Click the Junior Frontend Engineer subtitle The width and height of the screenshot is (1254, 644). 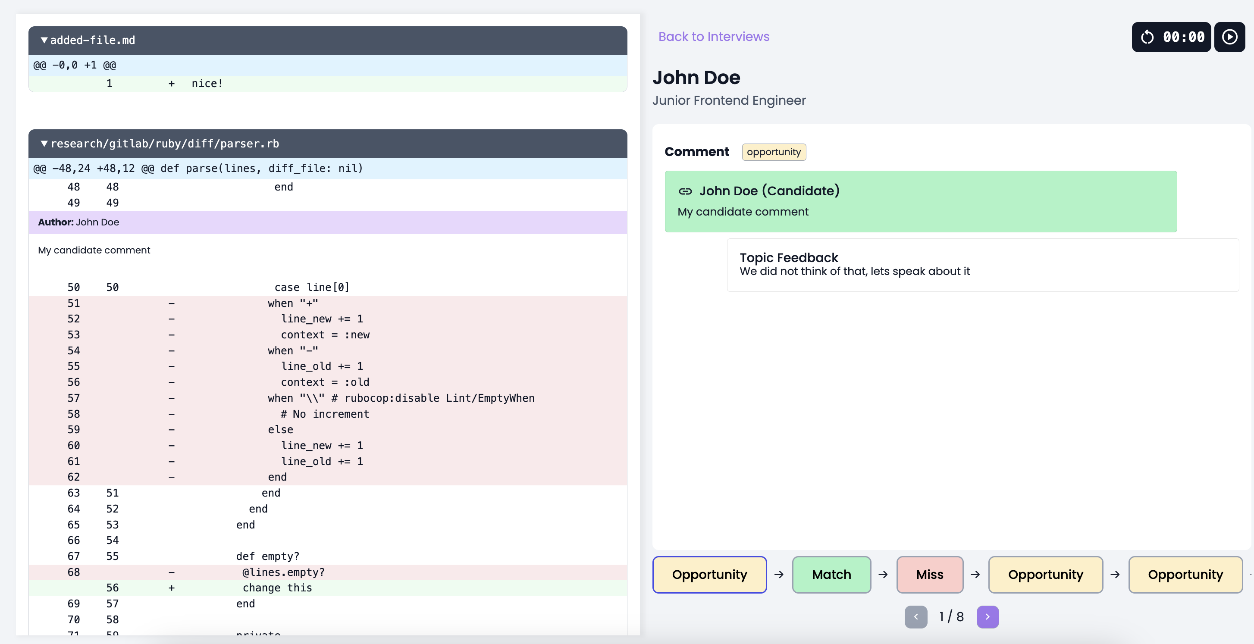pos(729,100)
